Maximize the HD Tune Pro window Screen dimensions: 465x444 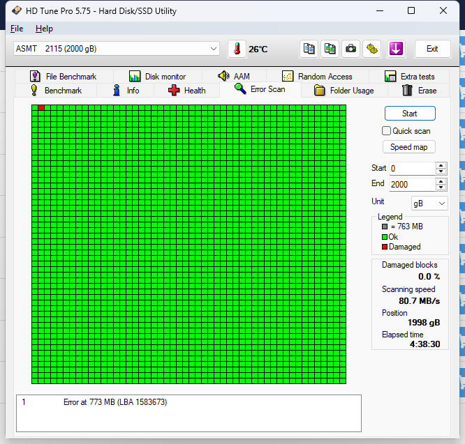pyautogui.click(x=411, y=10)
